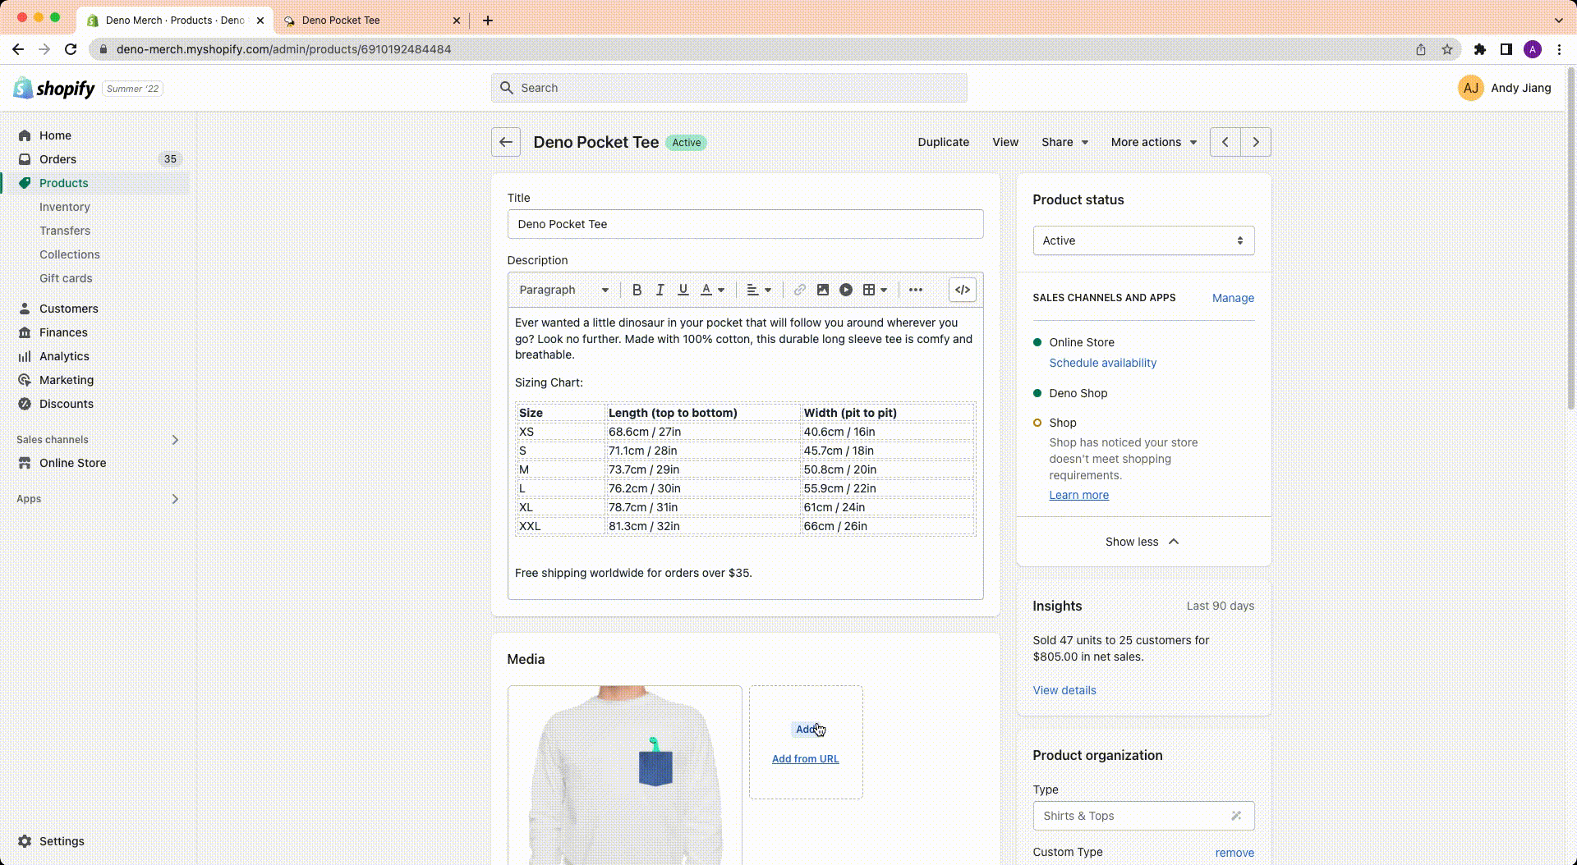Screen dimensions: 1577x865
Task: Toggle bold formatting in description toolbar
Action: point(637,290)
